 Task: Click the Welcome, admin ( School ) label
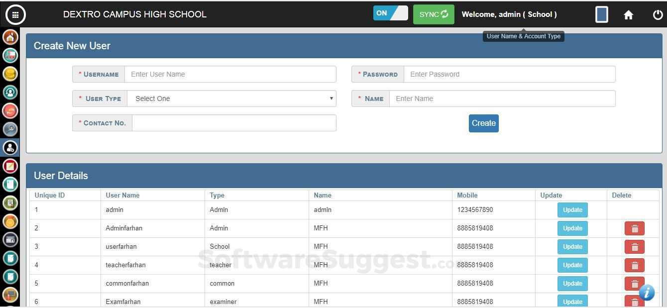point(509,14)
